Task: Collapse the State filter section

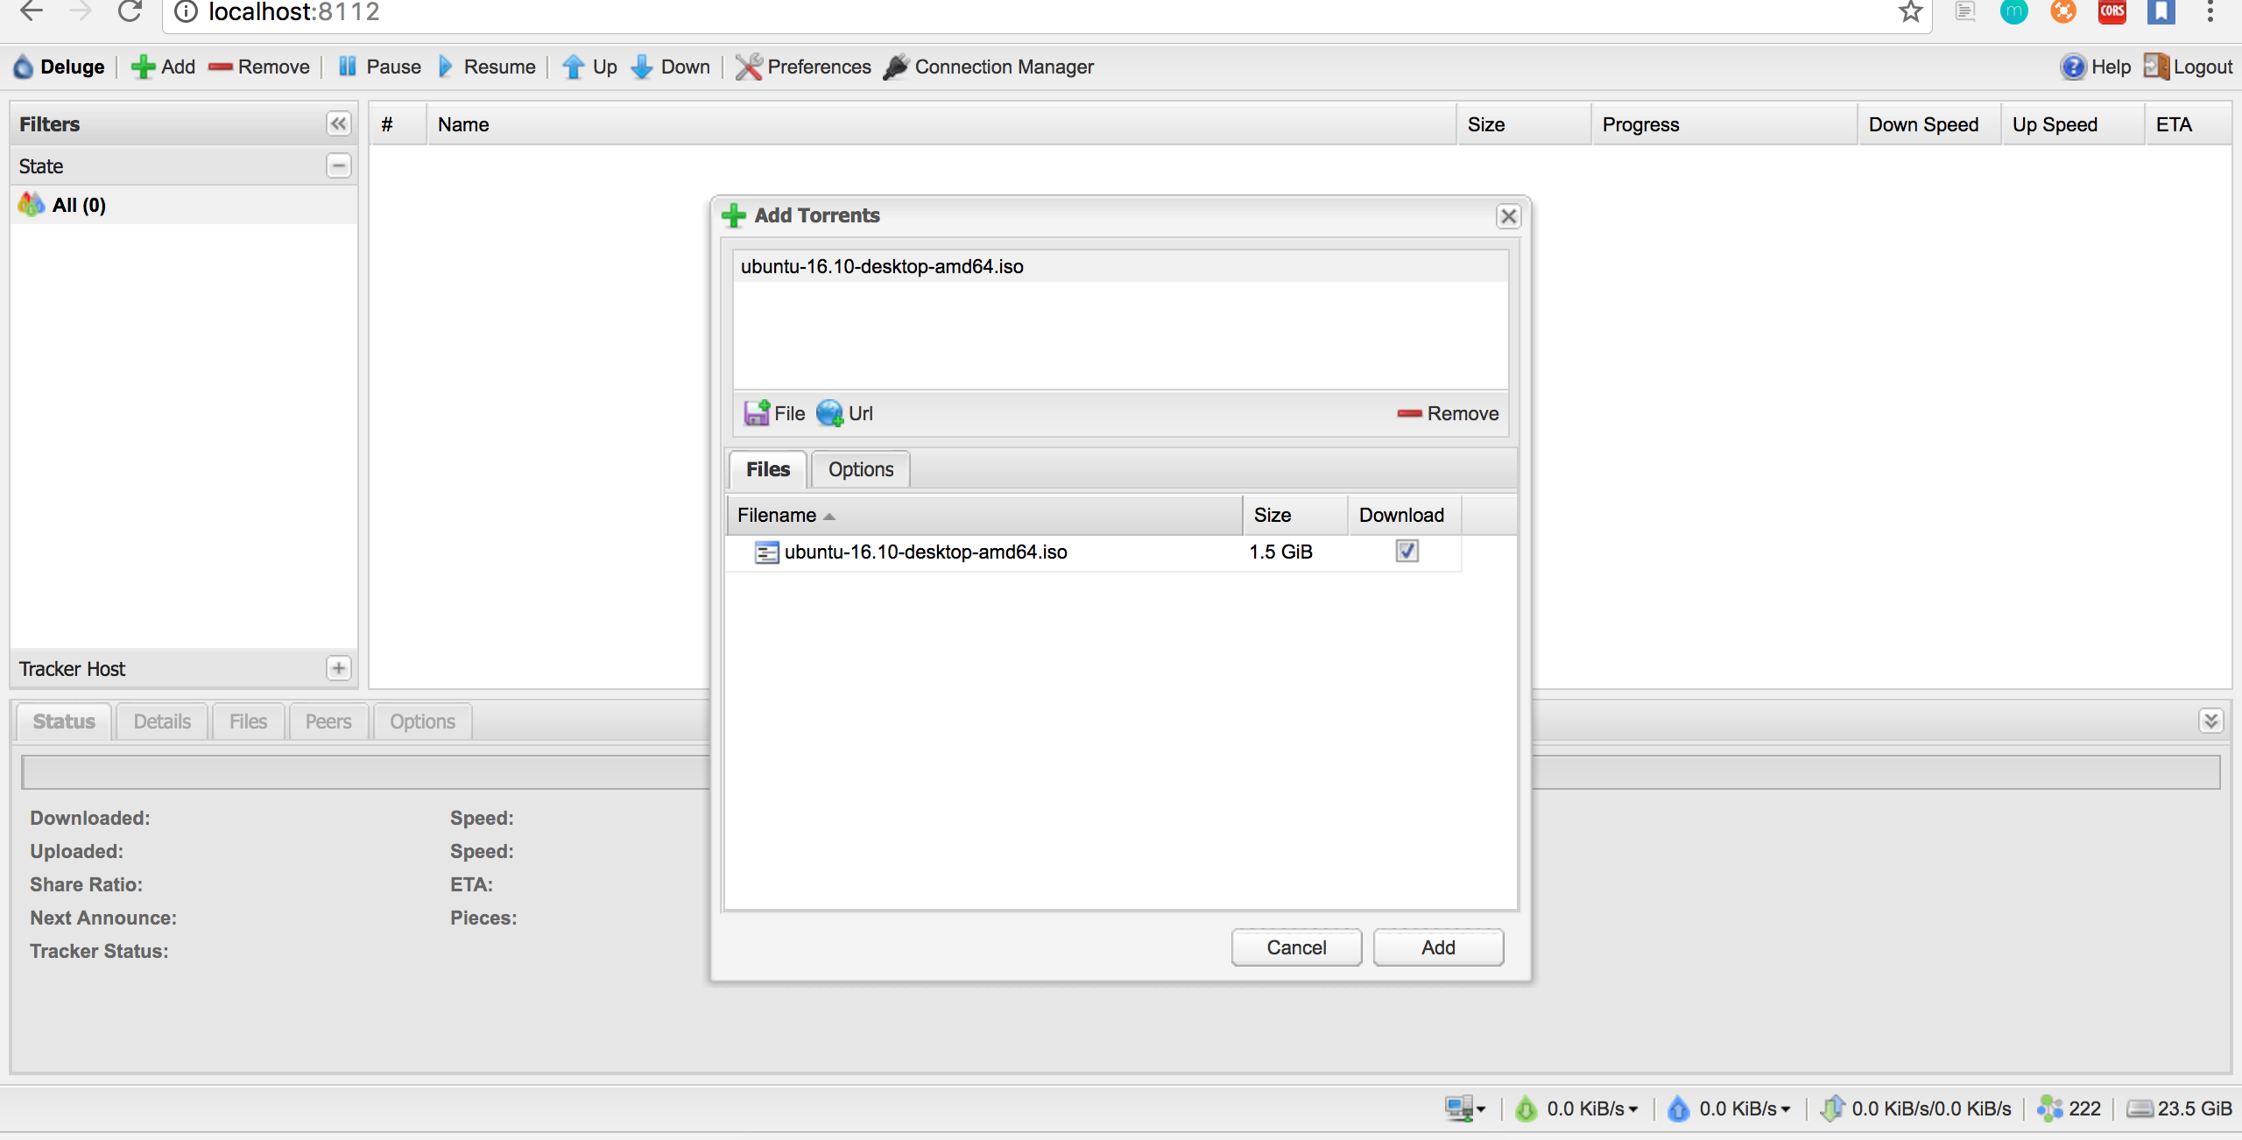Action: [x=339, y=165]
